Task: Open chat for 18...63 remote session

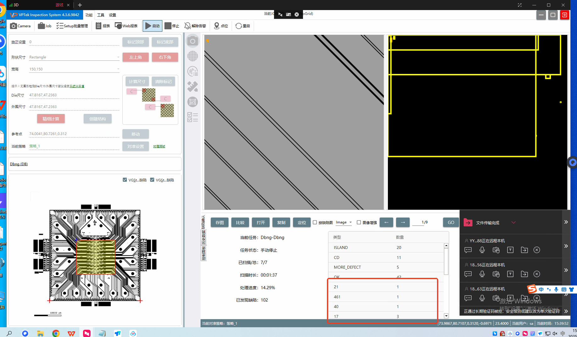Action: point(468,298)
